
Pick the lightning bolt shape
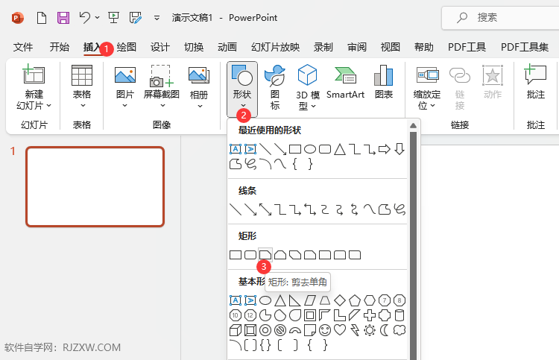(x=355, y=330)
